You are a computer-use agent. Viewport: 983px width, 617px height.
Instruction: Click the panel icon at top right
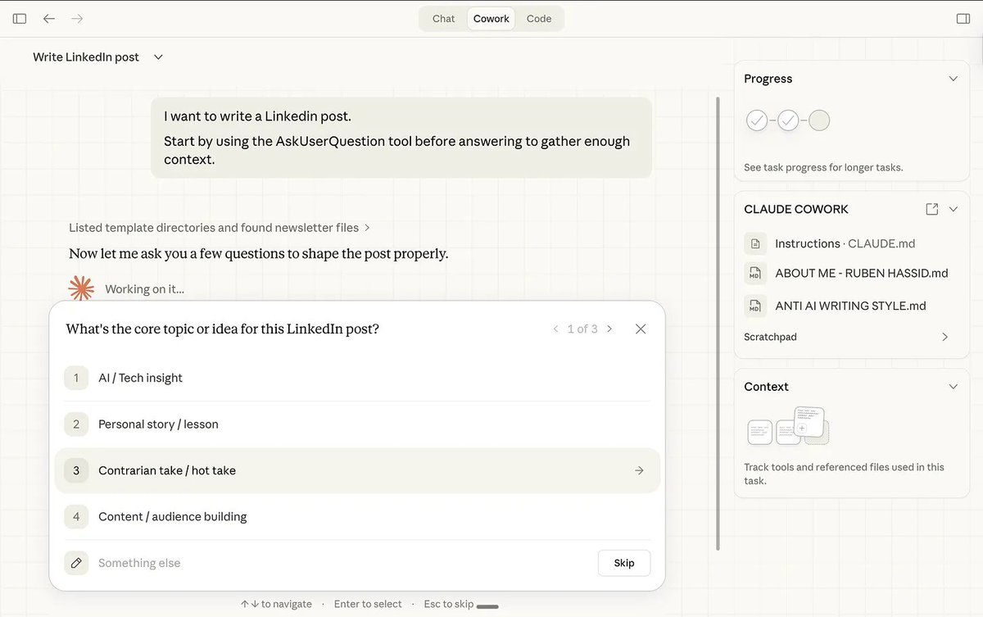pyautogui.click(x=963, y=18)
